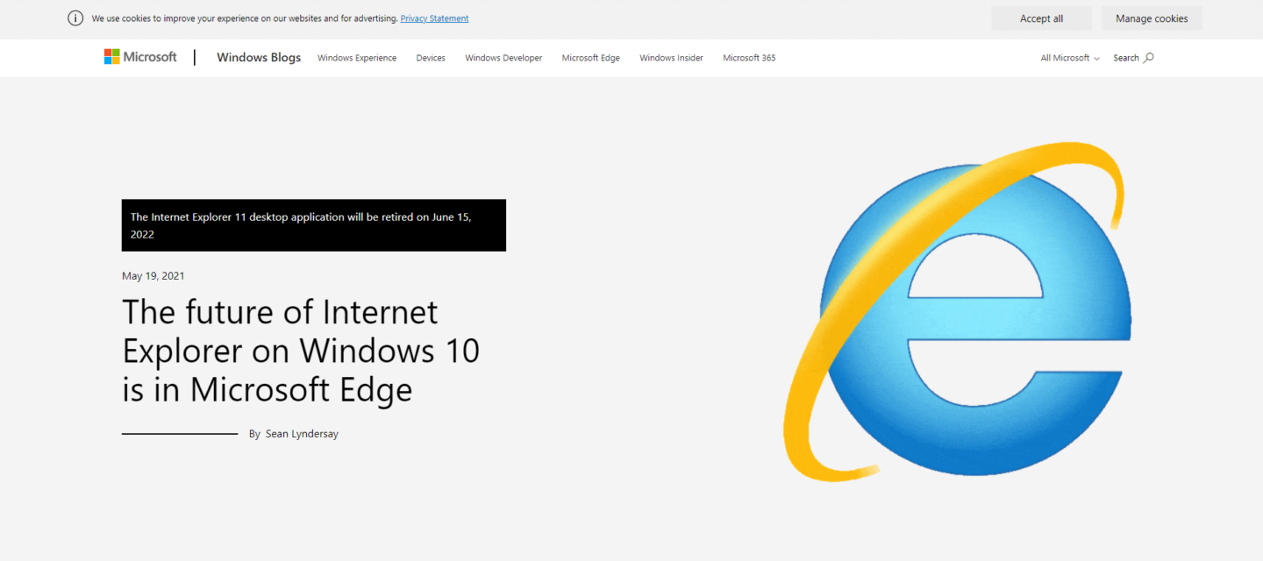Open Microsoft 365 navigation item
Viewport: 1263px width, 561px height.
point(749,58)
